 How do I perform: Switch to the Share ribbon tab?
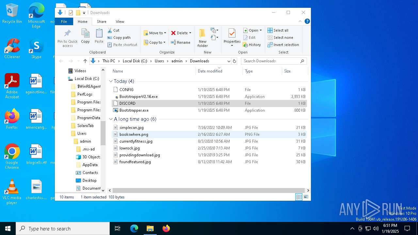(102, 22)
